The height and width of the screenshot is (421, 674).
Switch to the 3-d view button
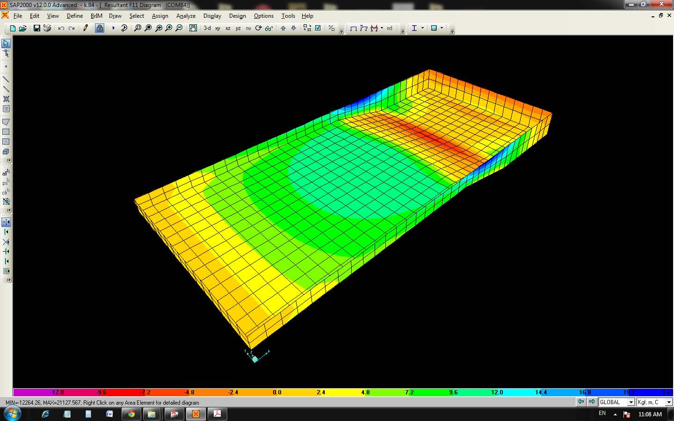tap(207, 28)
